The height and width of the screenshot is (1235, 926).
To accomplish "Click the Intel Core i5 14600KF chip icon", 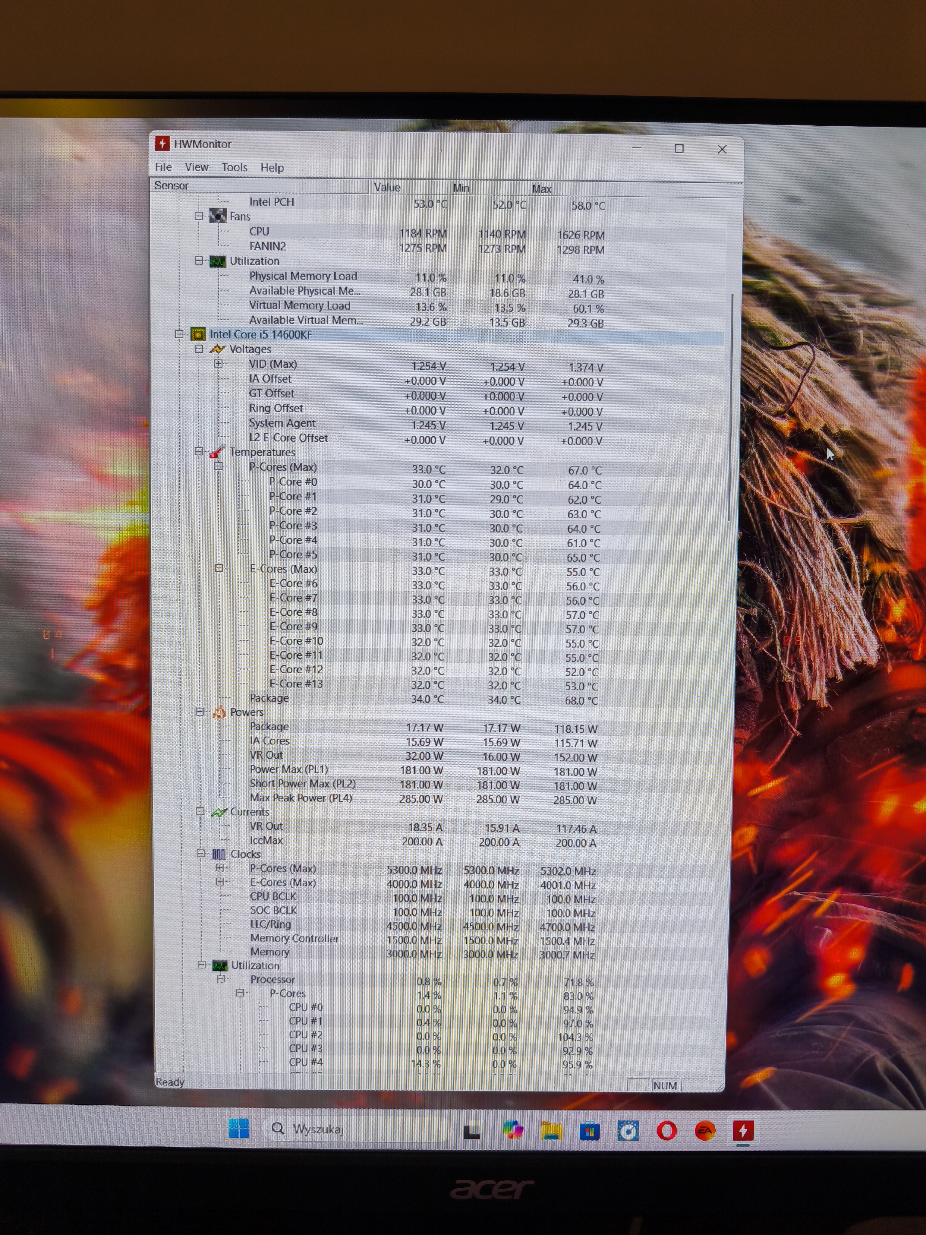I will click(198, 334).
